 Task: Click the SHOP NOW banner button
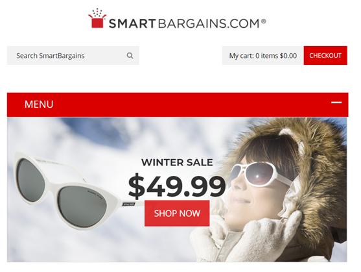(177, 213)
